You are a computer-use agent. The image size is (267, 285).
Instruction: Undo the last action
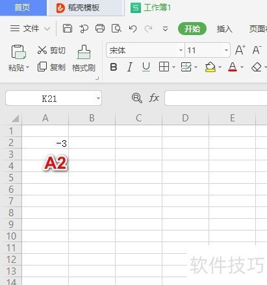(133, 29)
